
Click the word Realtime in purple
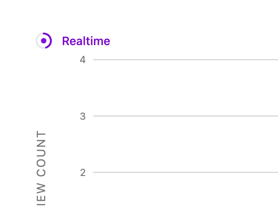[86, 41]
